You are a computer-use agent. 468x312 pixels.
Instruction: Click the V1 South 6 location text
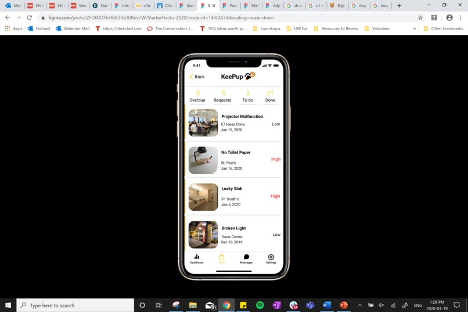[x=230, y=199]
